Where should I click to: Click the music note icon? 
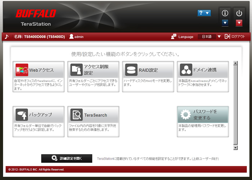tap(6, 37)
